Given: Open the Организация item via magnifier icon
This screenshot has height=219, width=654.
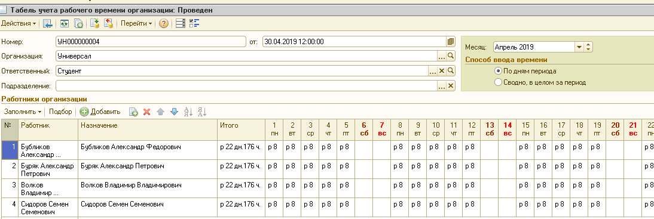Looking at the screenshot, I should coord(451,55).
